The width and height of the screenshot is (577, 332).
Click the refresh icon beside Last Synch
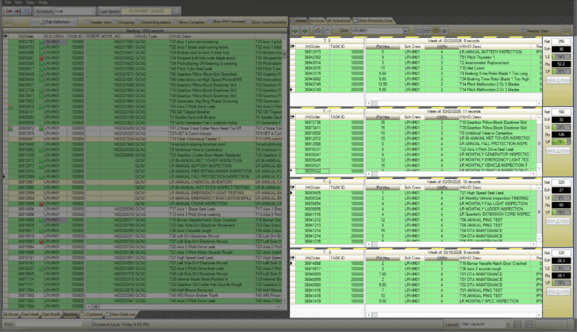[x=176, y=11]
